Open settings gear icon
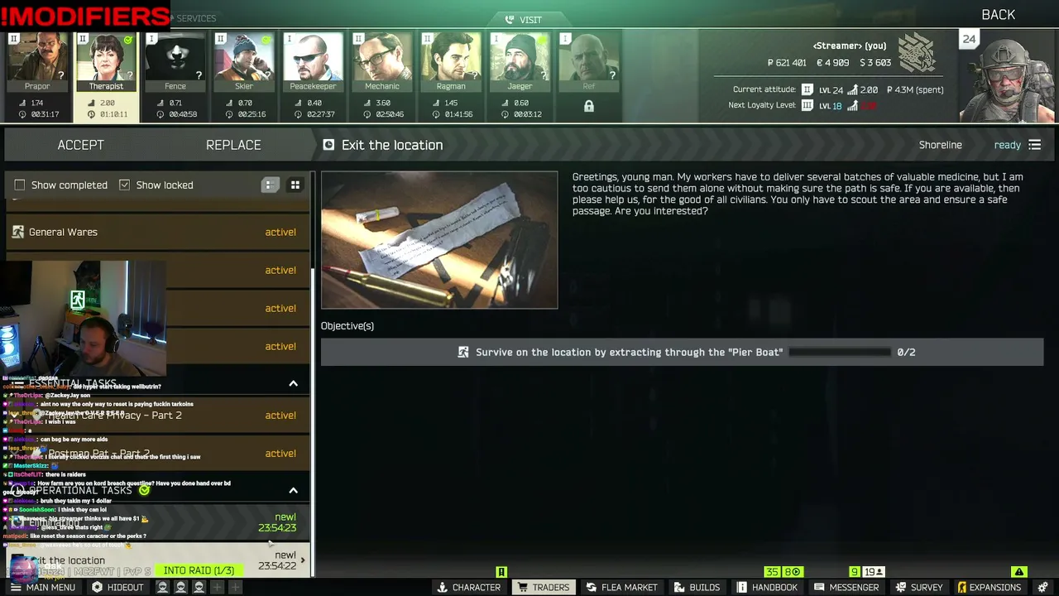 point(1042,587)
